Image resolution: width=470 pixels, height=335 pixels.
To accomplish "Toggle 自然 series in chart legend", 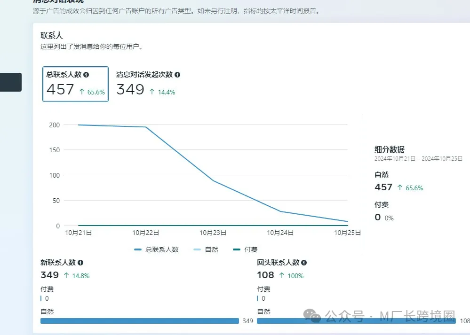I will click(x=206, y=249).
